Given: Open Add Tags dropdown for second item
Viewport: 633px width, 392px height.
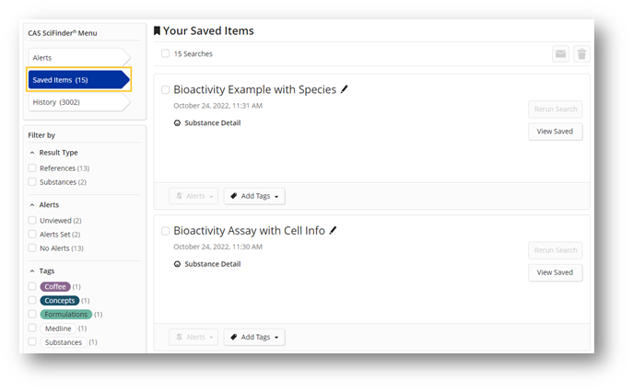Looking at the screenshot, I should pos(254,337).
